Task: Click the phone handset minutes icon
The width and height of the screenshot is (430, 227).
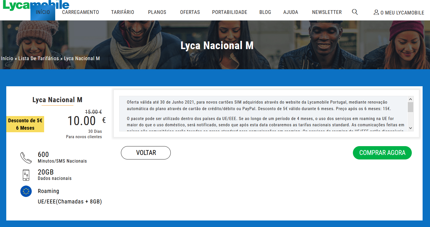Action: point(26,158)
